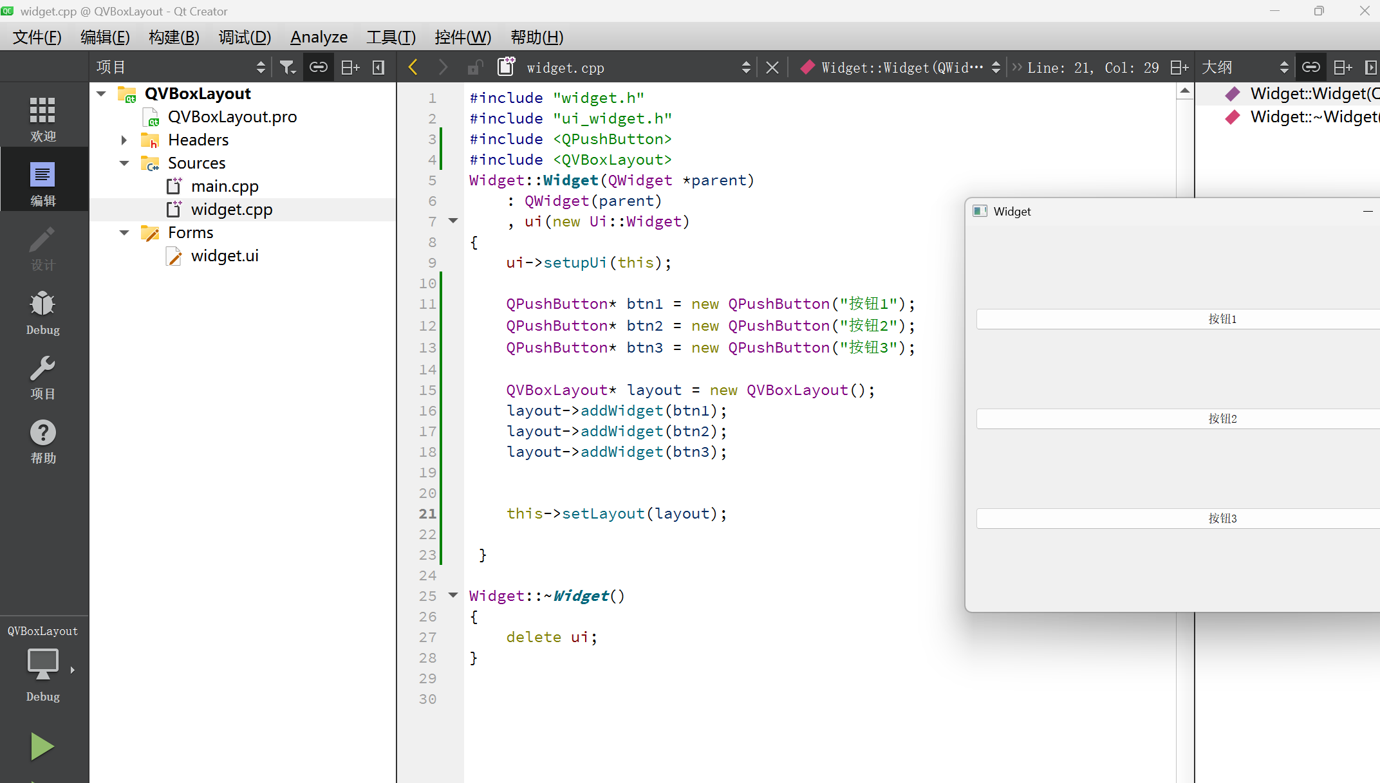This screenshot has height=783, width=1380.
Task: Open the Widget::Widget symbol dropdown
Action: pyautogui.click(x=901, y=68)
